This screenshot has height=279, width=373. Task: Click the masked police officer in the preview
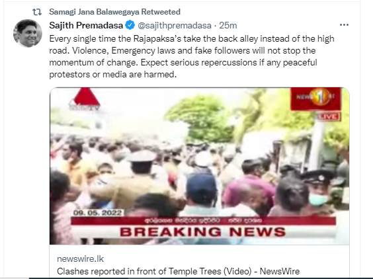(318, 192)
